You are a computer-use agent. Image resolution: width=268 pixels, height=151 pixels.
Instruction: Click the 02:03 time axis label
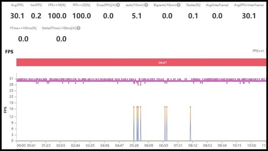[x=60, y=145]
